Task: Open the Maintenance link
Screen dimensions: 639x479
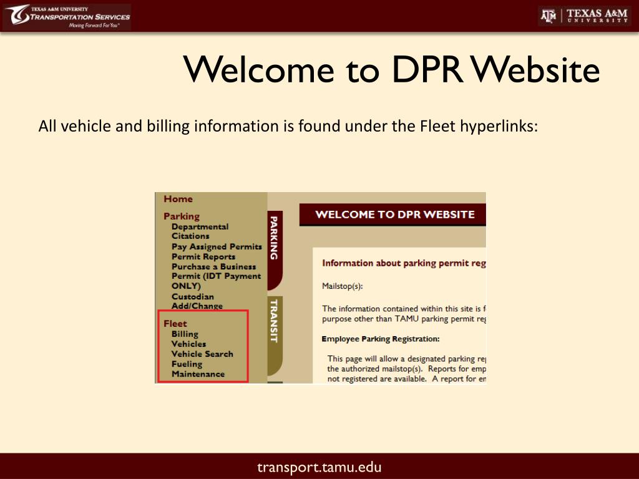Action: pyautogui.click(x=198, y=374)
